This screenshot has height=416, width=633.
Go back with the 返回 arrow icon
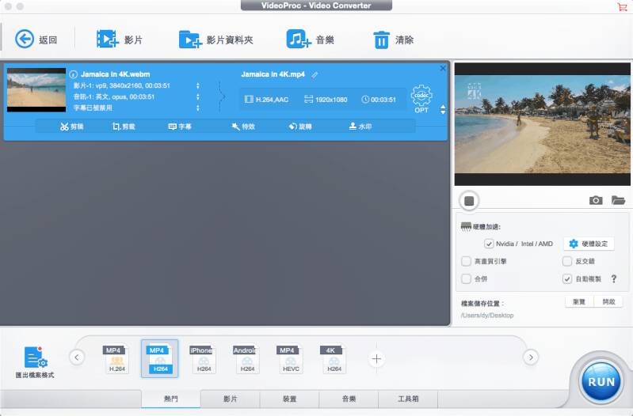[25, 40]
